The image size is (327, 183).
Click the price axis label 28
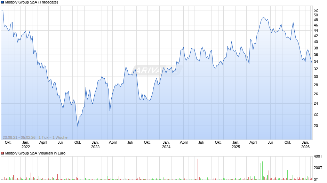pos(316,85)
